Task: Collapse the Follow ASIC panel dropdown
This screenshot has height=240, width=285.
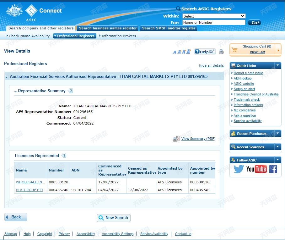Action: [x=277, y=160]
